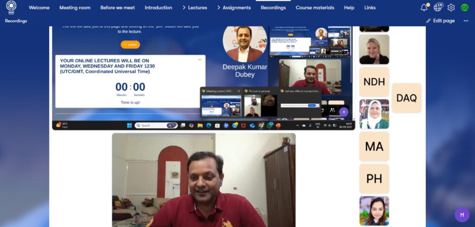
Task: Open the three-dot more options menu
Action: (x=466, y=21)
